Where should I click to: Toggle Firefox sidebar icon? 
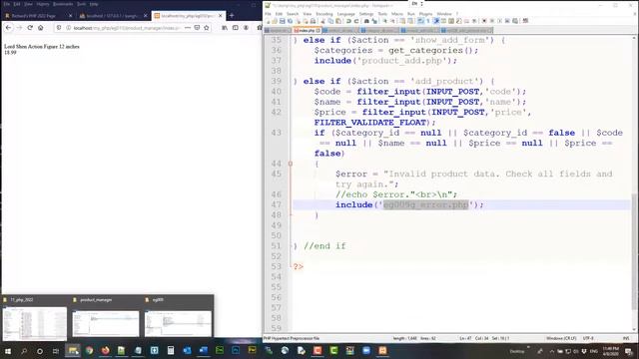pyautogui.click(x=236, y=28)
